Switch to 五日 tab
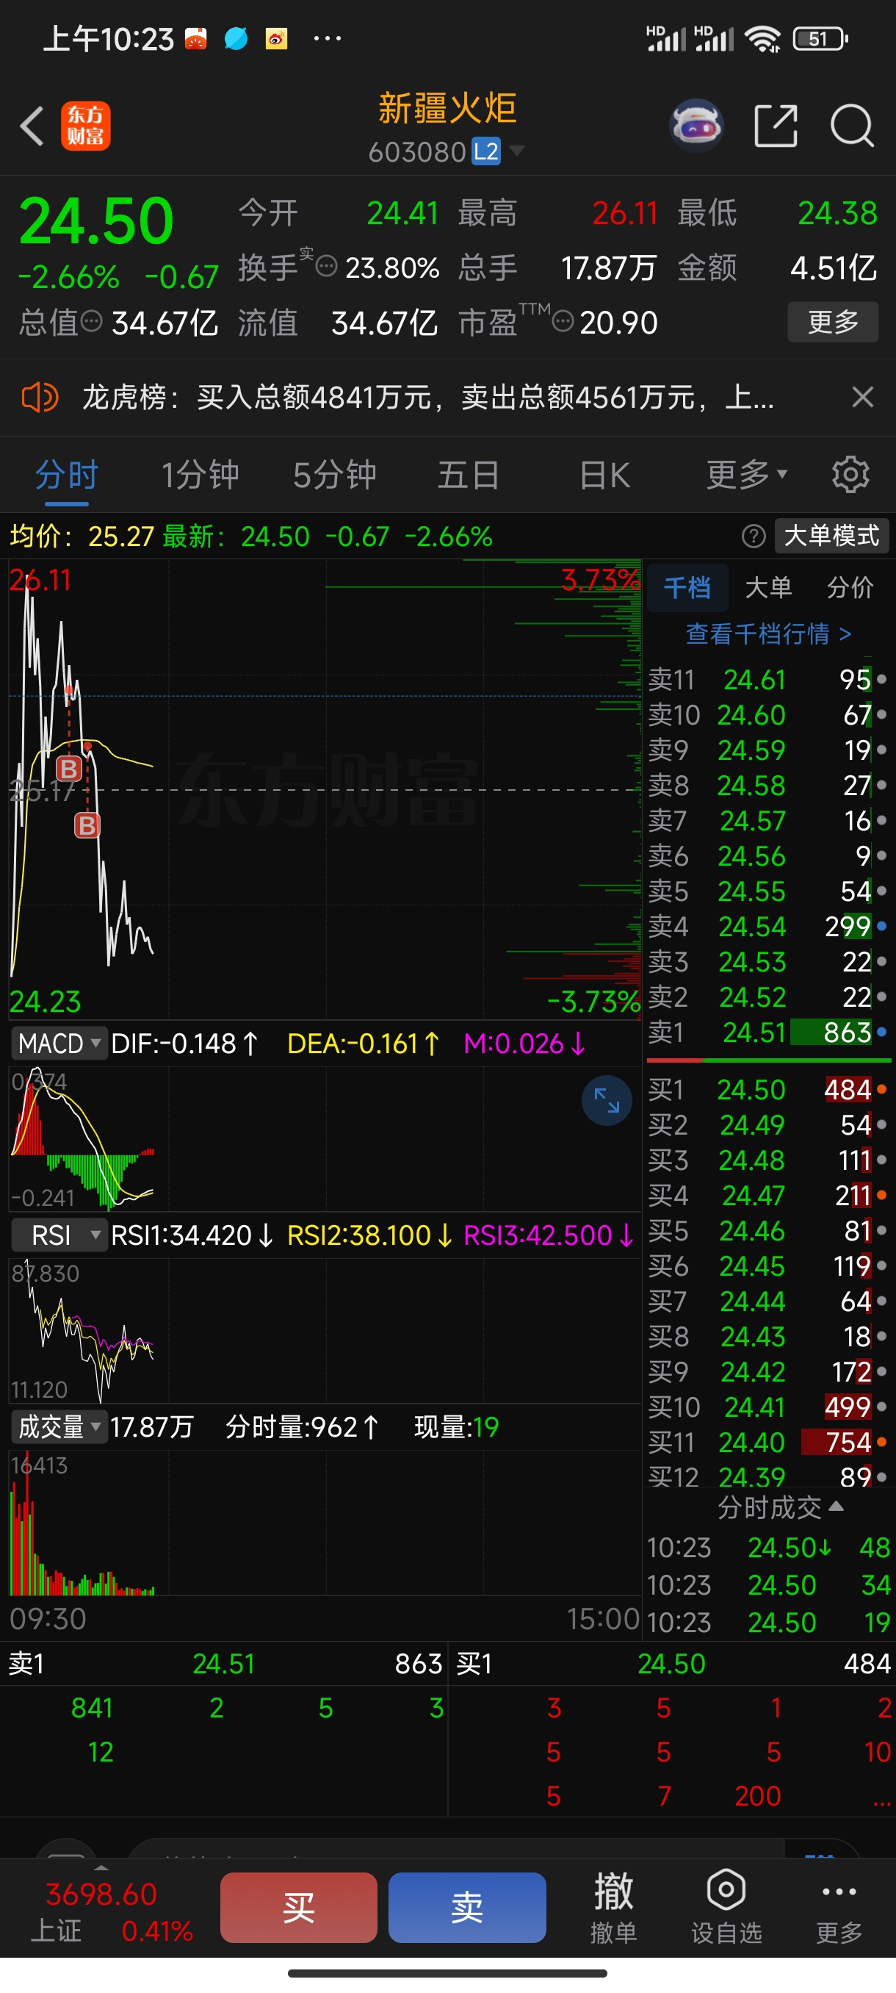 (x=469, y=474)
